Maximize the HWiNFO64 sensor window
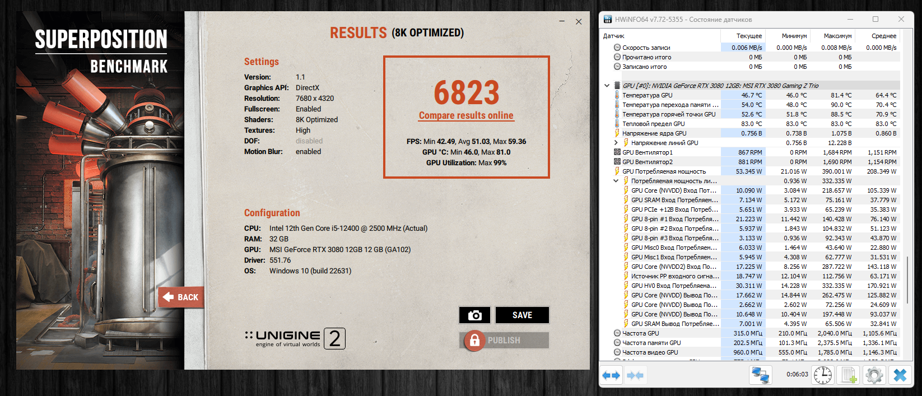Screen dimensions: 922x396 click(876, 19)
